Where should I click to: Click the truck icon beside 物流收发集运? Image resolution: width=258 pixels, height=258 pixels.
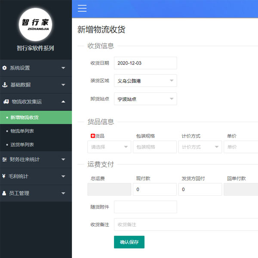(6, 102)
